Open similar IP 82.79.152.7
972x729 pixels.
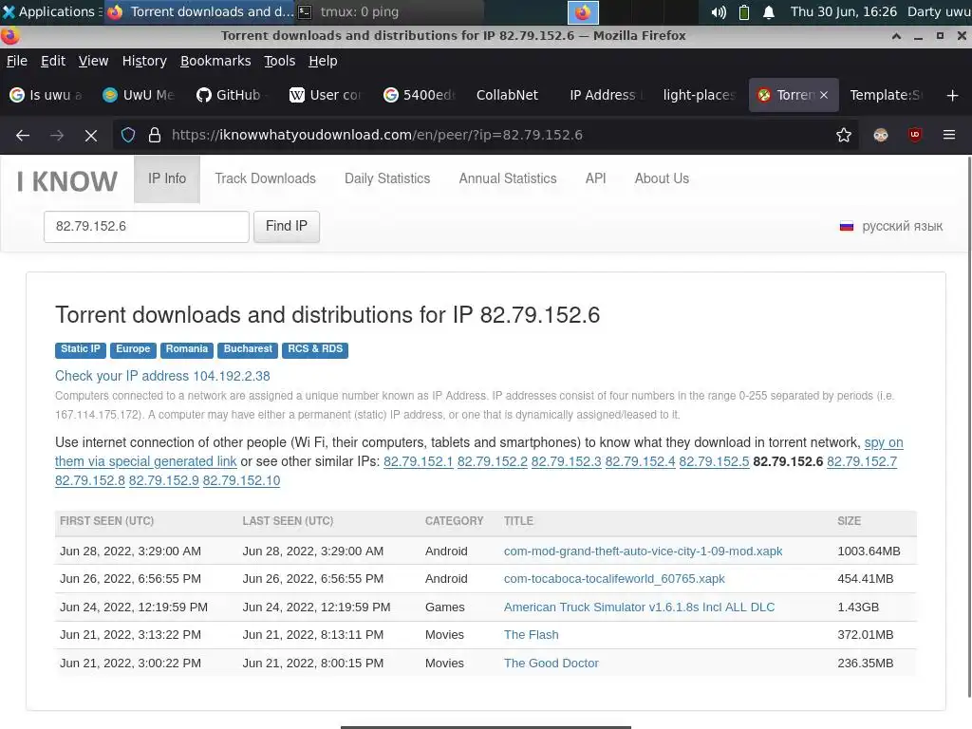(x=862, y=461)
